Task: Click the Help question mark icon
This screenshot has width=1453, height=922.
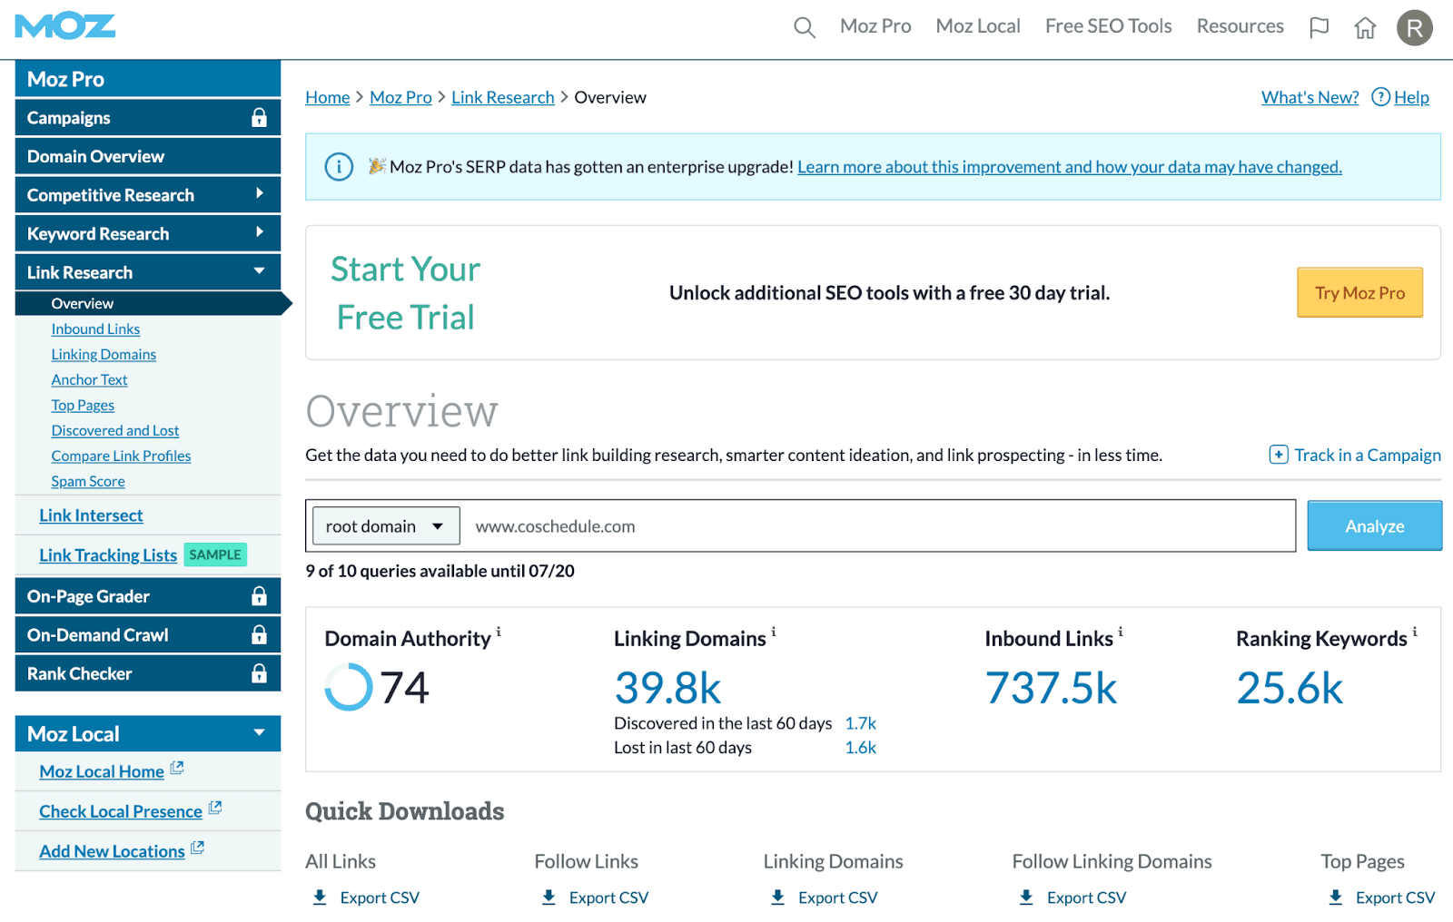Action: [1380, 97]
